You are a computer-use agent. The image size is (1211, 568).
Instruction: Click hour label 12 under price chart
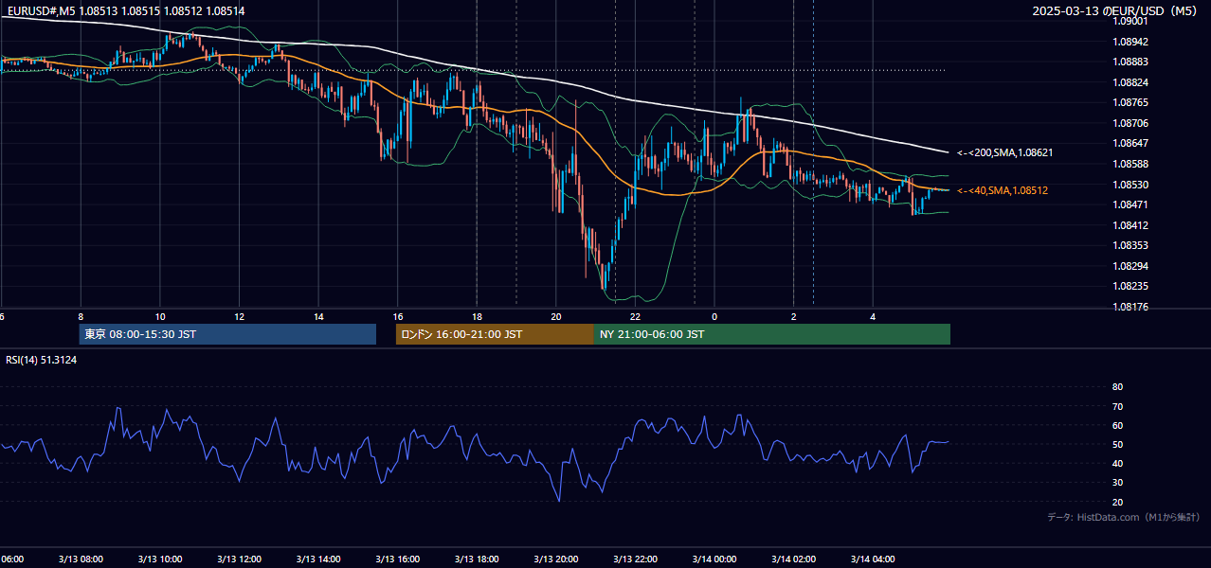[239, 316]
